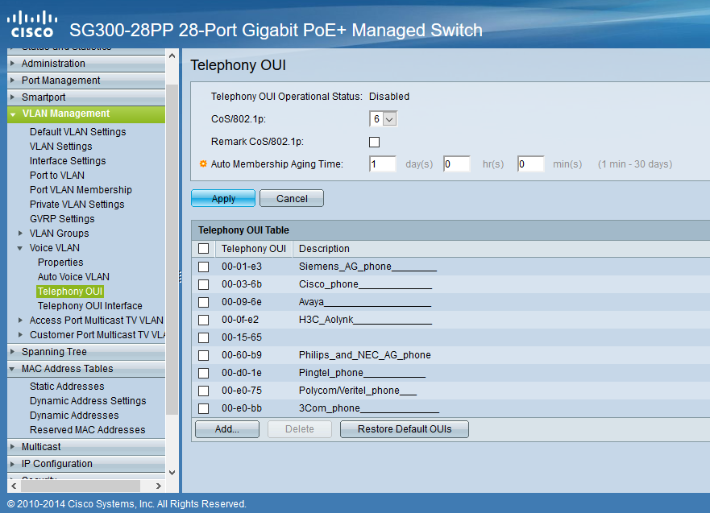Open Port to VLAN page
Viewport: 710px width, 513px height.
pyautogui.click(x=57, y=175)
